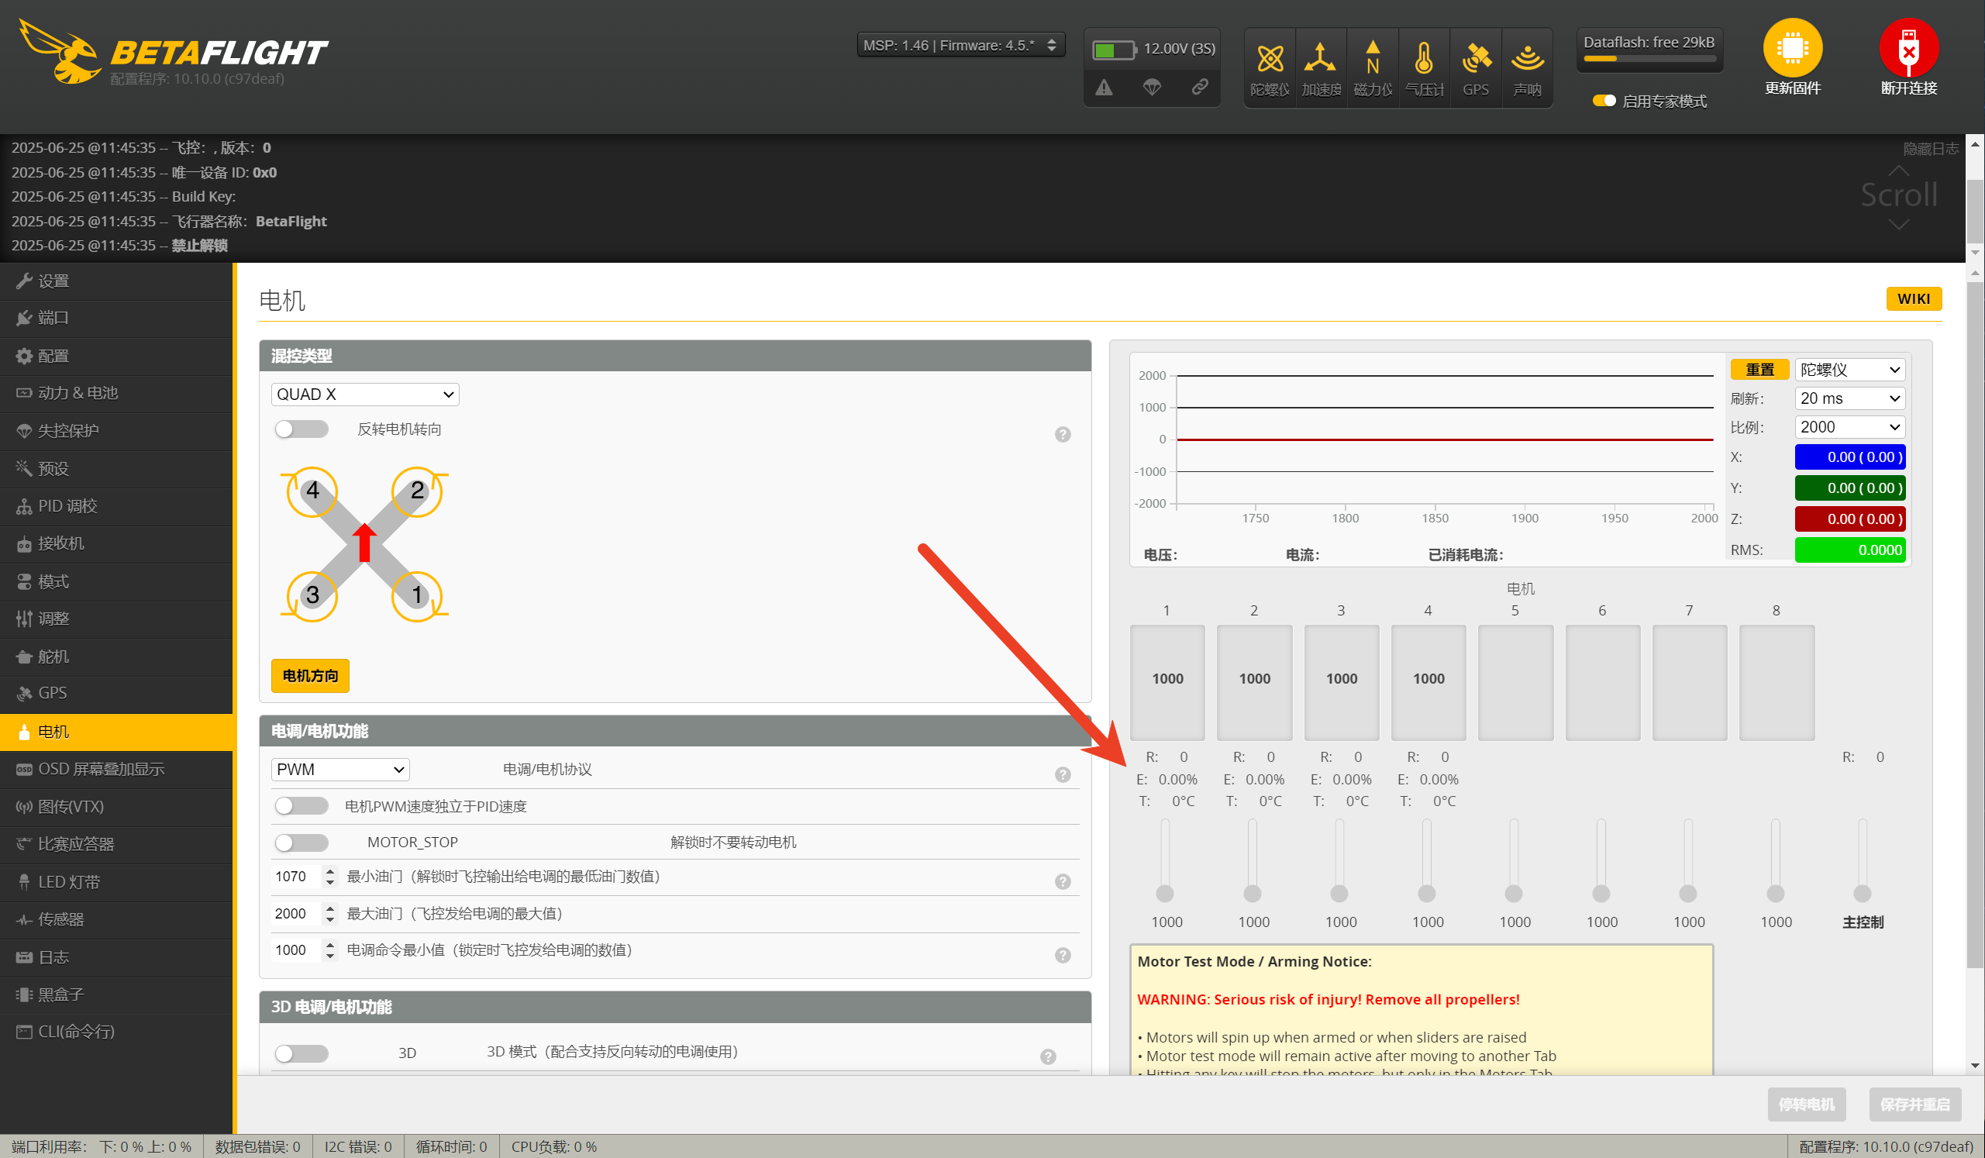Click the GPS satellite sensor icon
The image size is (1985, 1158).
click(1475, 67)
